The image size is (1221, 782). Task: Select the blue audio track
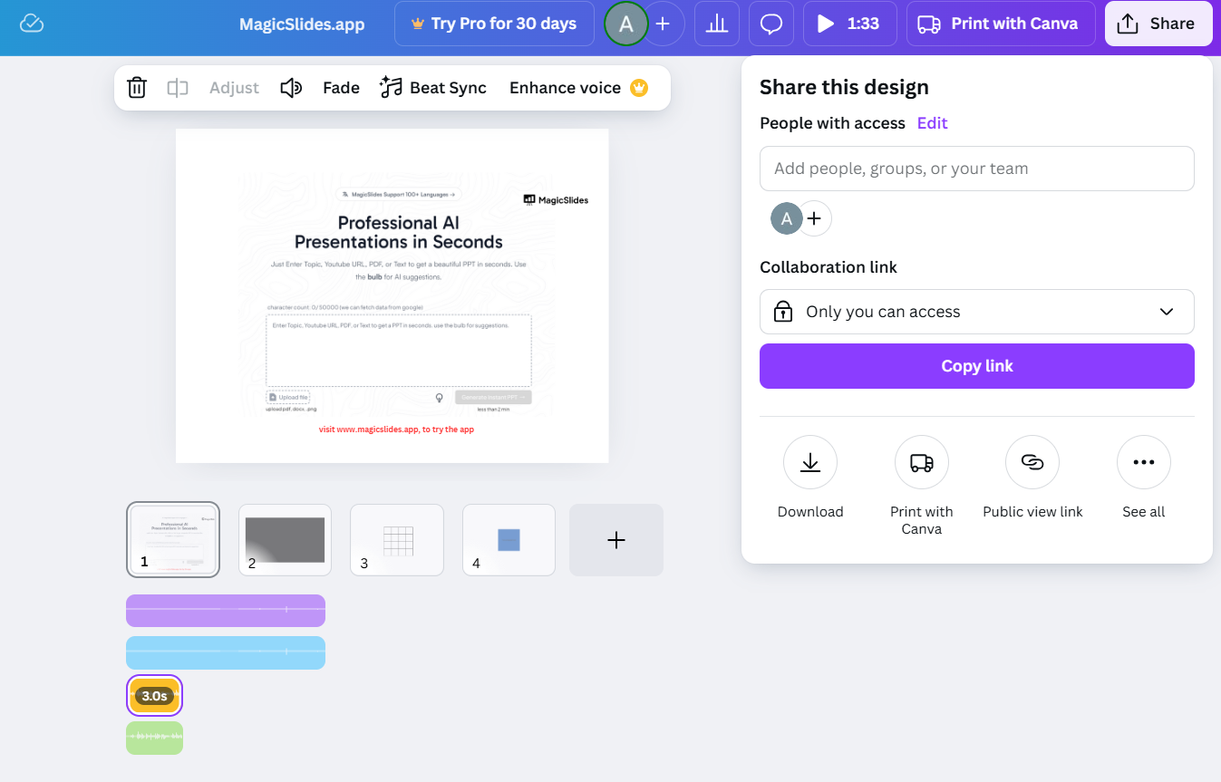(226, 652)
